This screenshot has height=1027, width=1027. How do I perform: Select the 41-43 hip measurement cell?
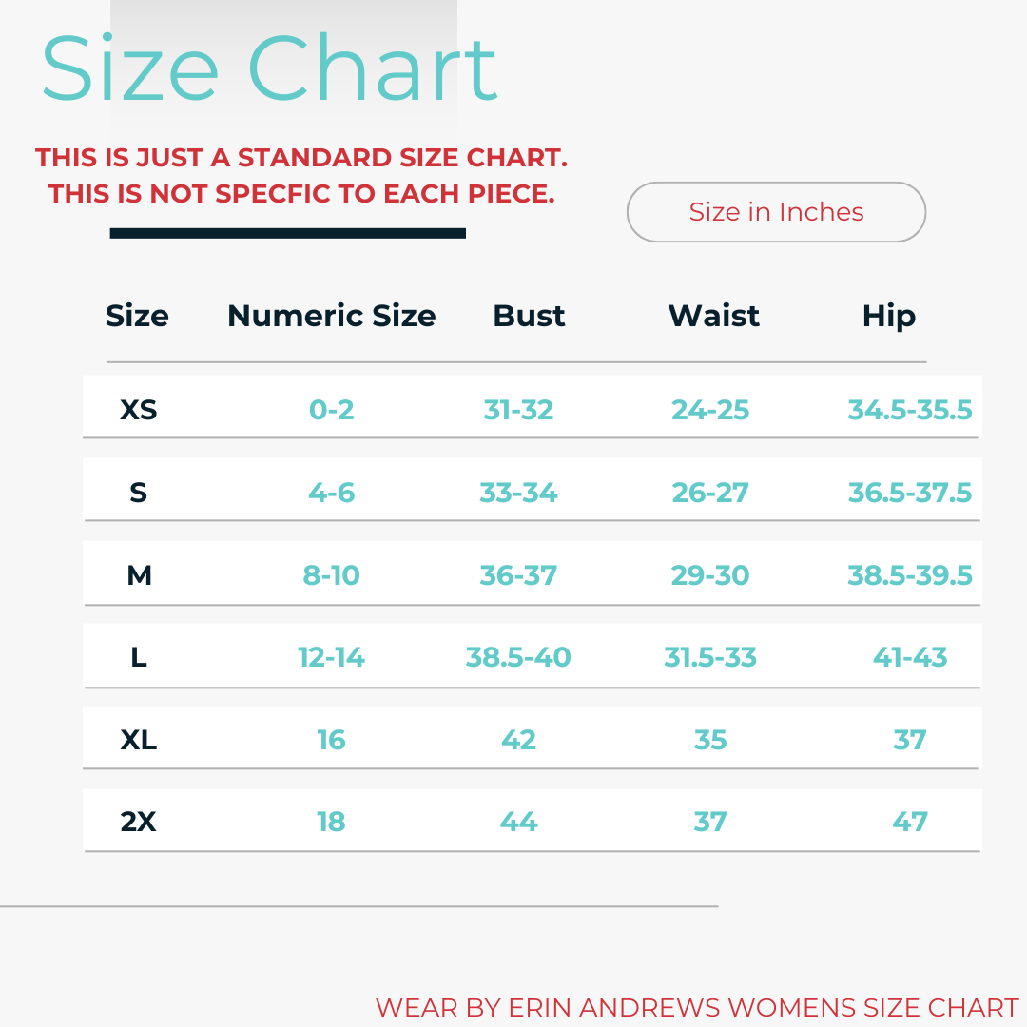click(x=910, y=657)
